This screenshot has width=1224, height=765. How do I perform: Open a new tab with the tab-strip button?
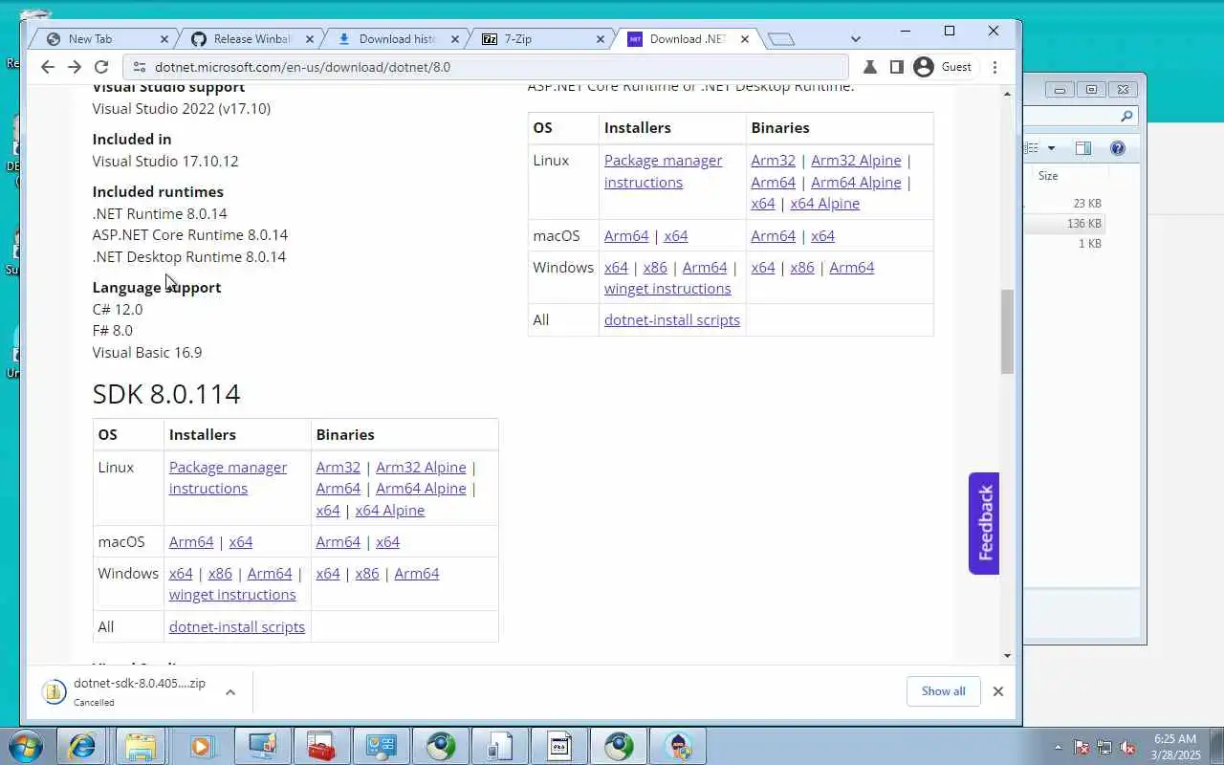[x=781, y=39]
